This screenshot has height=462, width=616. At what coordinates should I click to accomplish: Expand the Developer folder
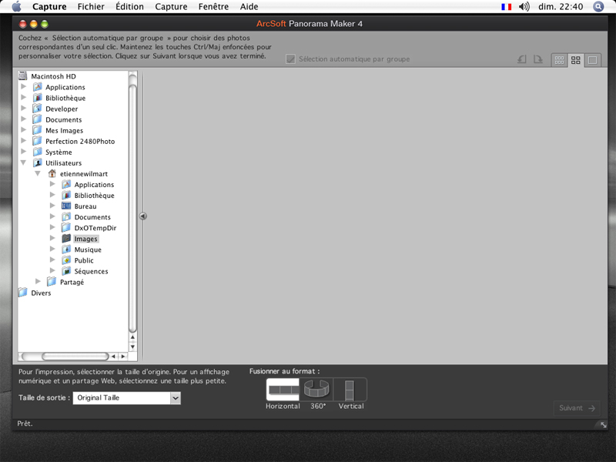(24, 108)
